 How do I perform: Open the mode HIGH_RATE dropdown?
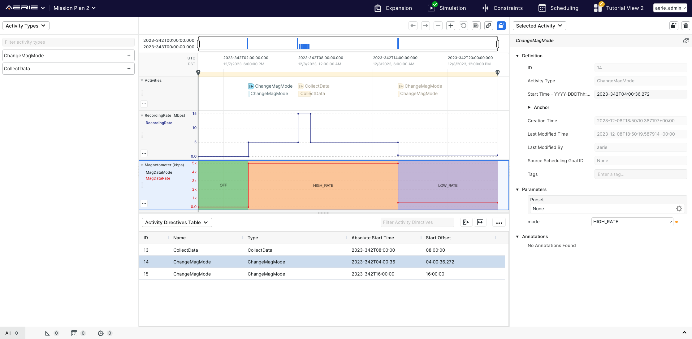(x=632, y=222)
